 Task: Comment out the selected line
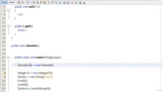click(x=80, y=3)
